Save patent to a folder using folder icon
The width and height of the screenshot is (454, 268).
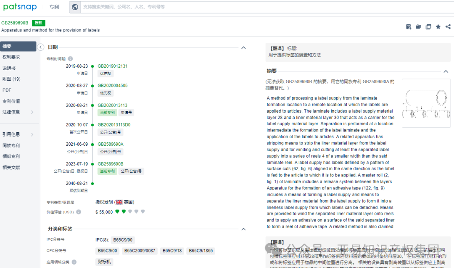pos(418,26)
